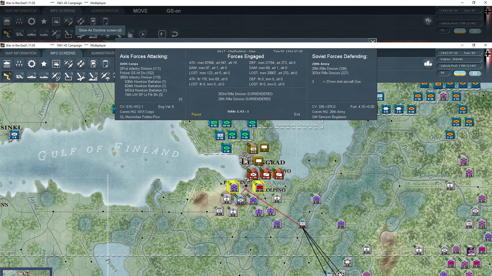
Task: Toggle the 0 indicator pill in front window
Action: pyautogui.click(x=475, y=73)
